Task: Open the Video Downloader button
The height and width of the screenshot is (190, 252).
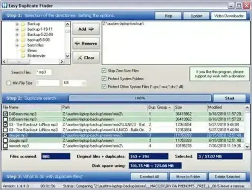Action: pos(229,16)
